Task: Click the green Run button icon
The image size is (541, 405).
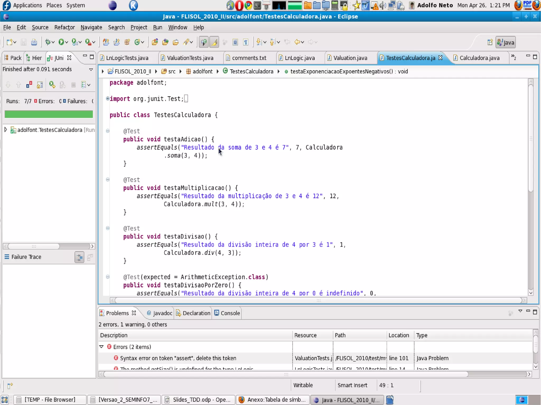Action: (61, 42)
